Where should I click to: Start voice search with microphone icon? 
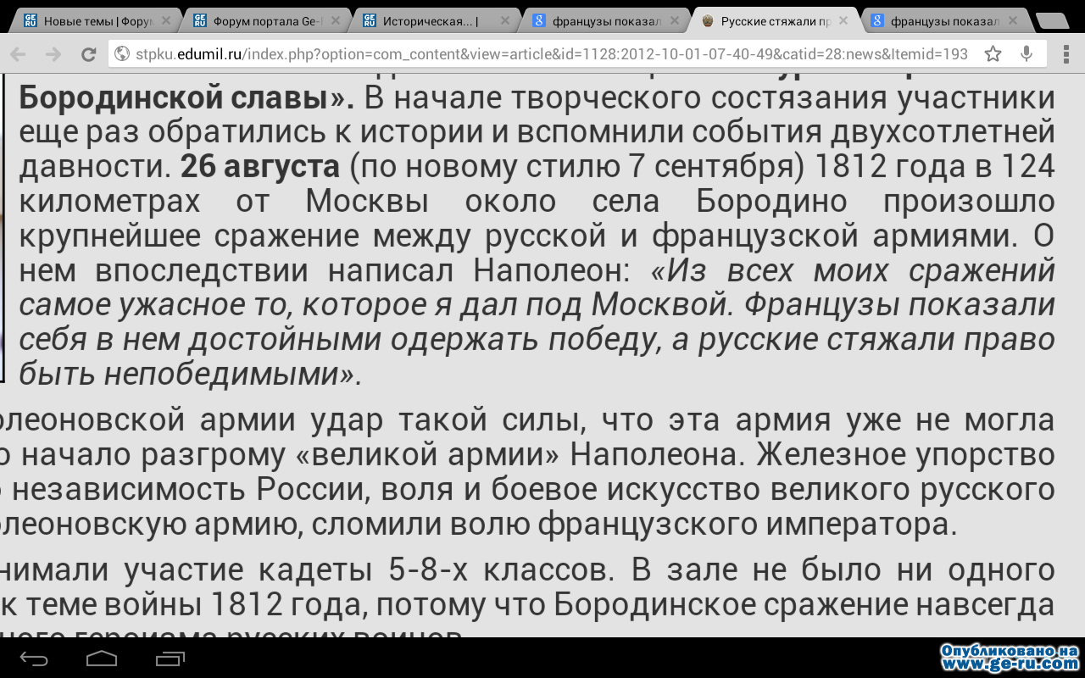(x=1027, y=54)
